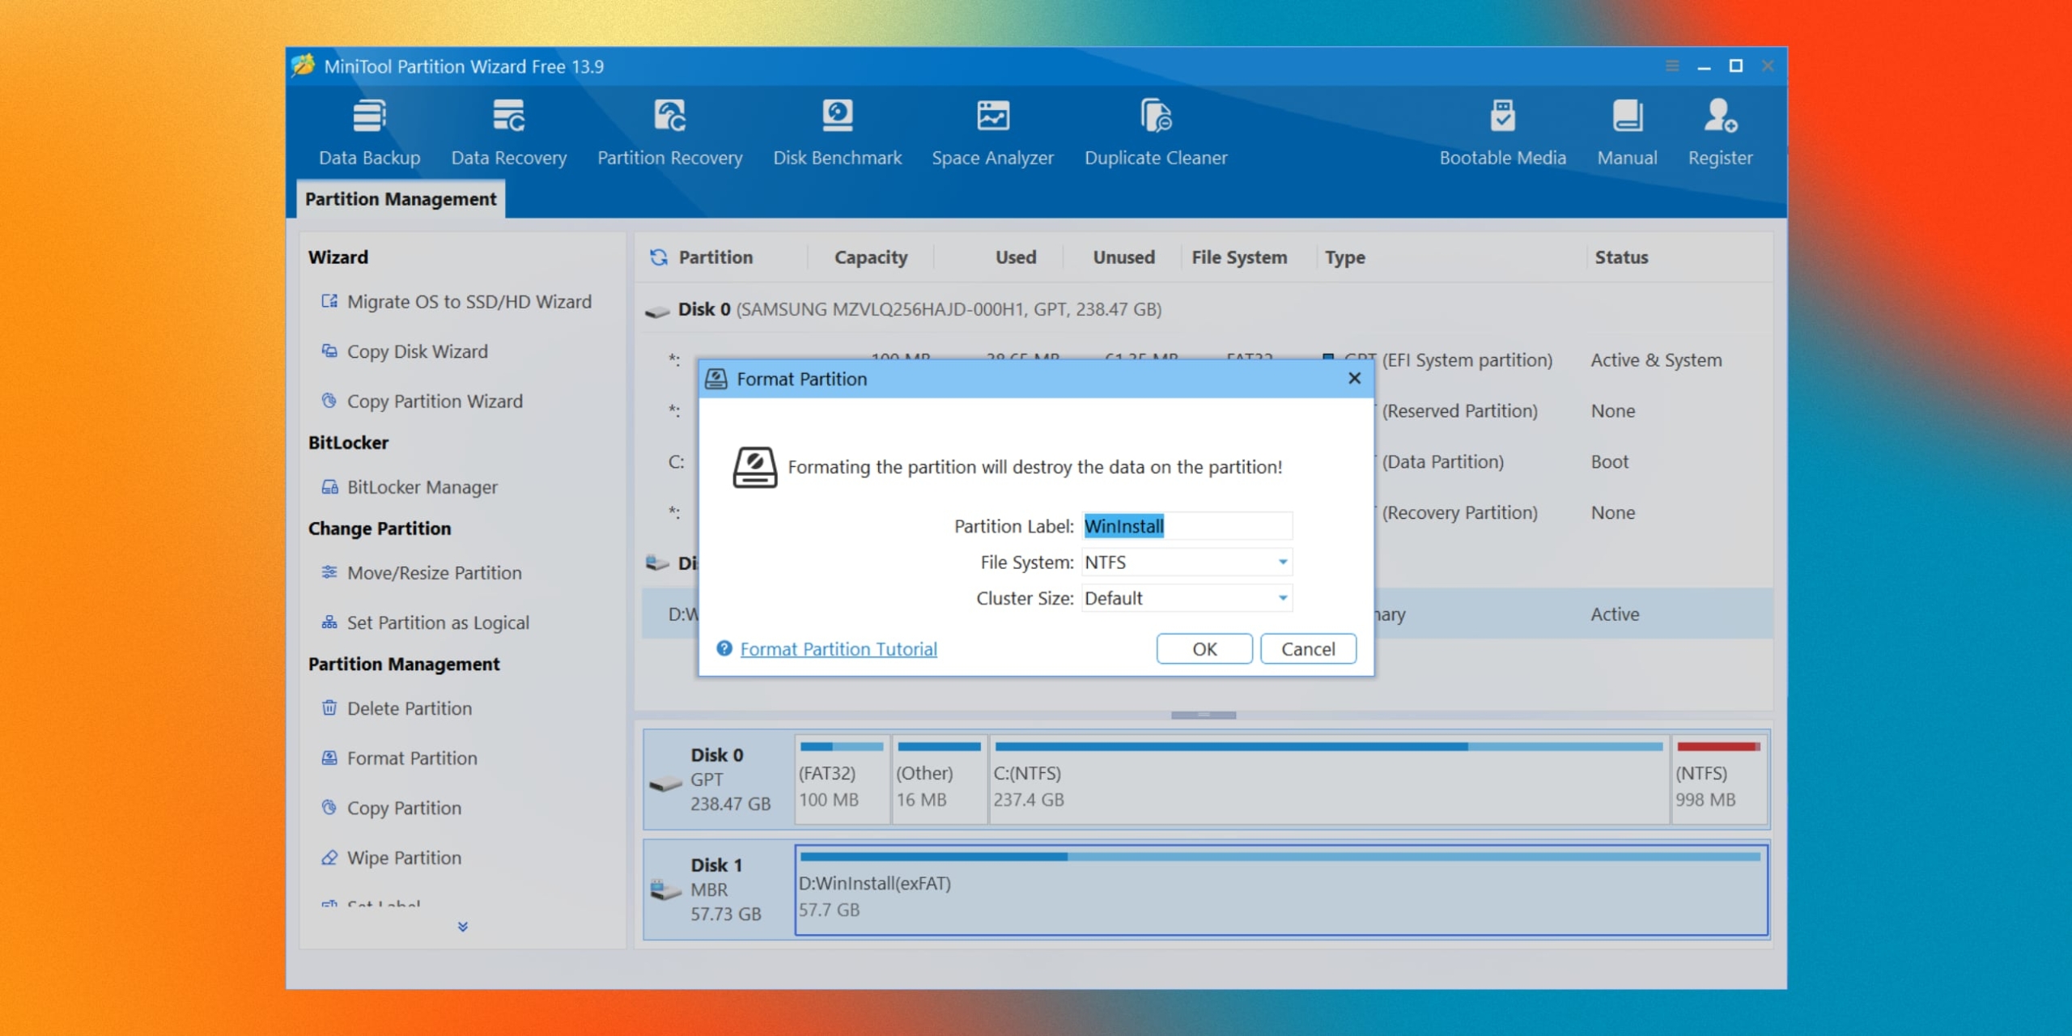Open the Manual

[1627, 134]
